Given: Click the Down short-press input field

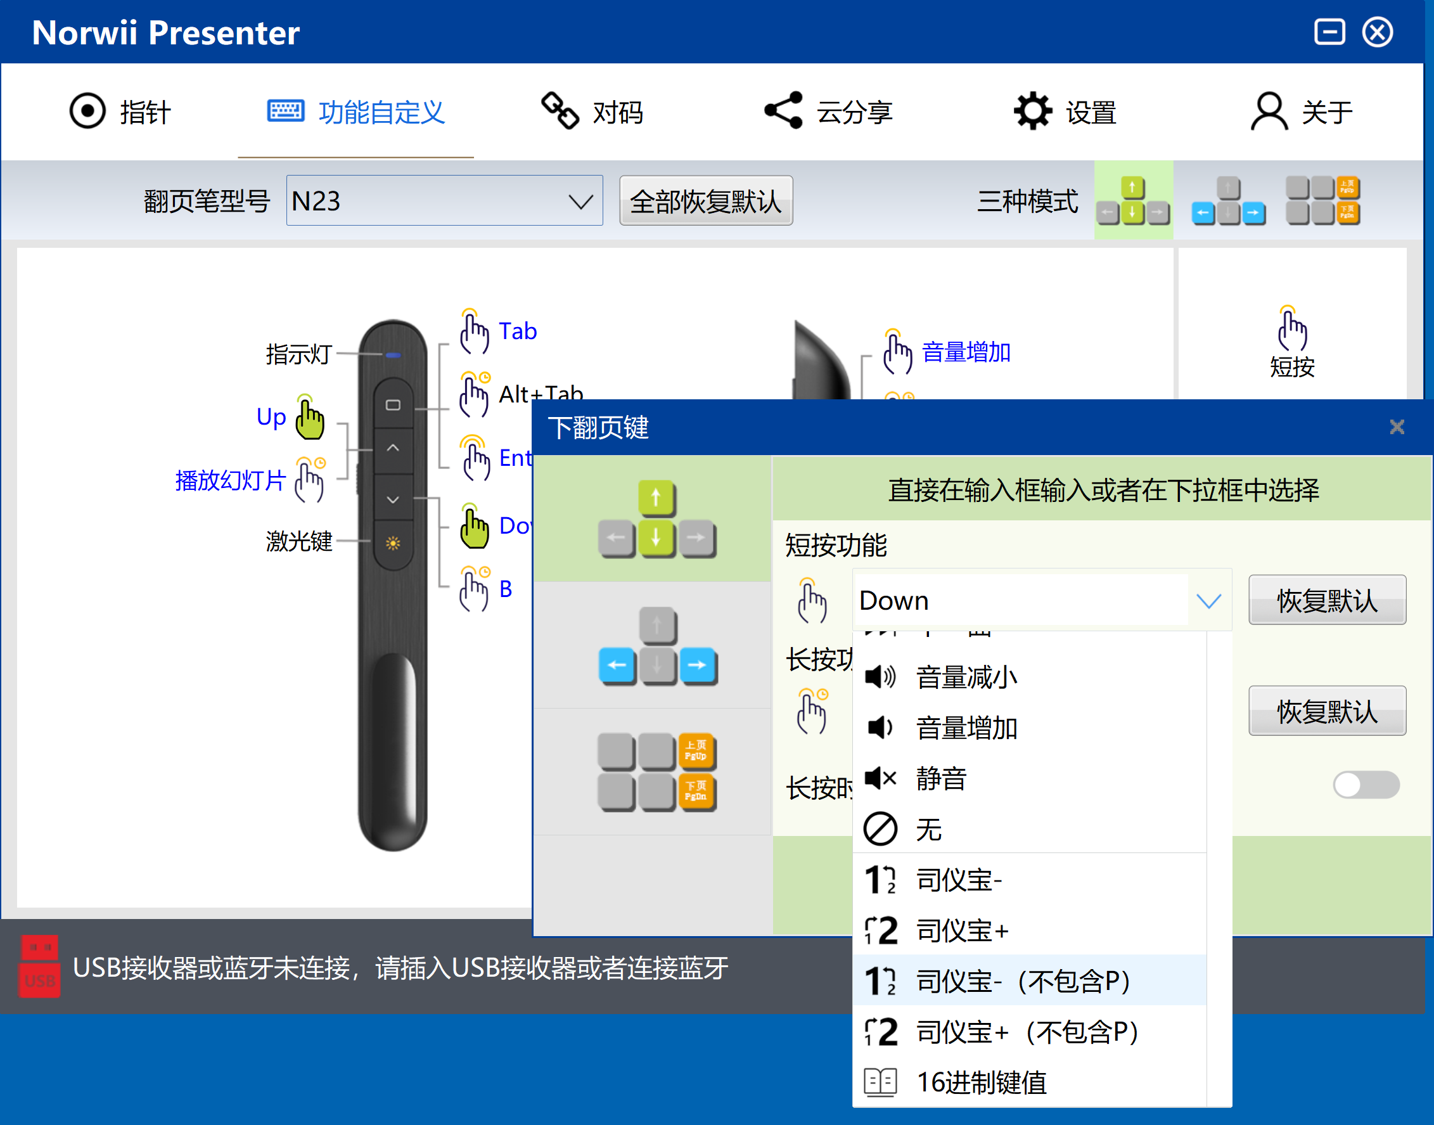Looking at the screenshot, I should point(1020,600).
